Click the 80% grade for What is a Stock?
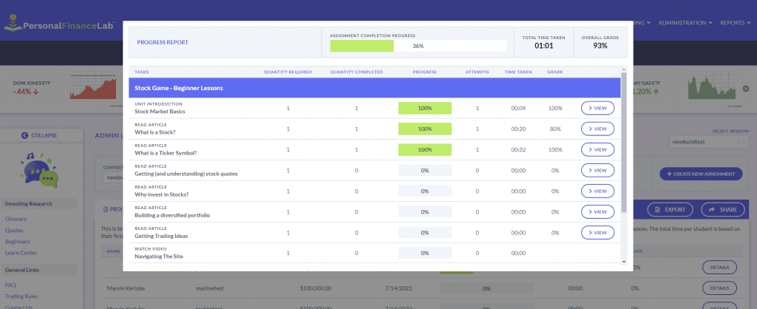This screenshot has height=309, width=757. pyautogui.click(x=555, y=129)
